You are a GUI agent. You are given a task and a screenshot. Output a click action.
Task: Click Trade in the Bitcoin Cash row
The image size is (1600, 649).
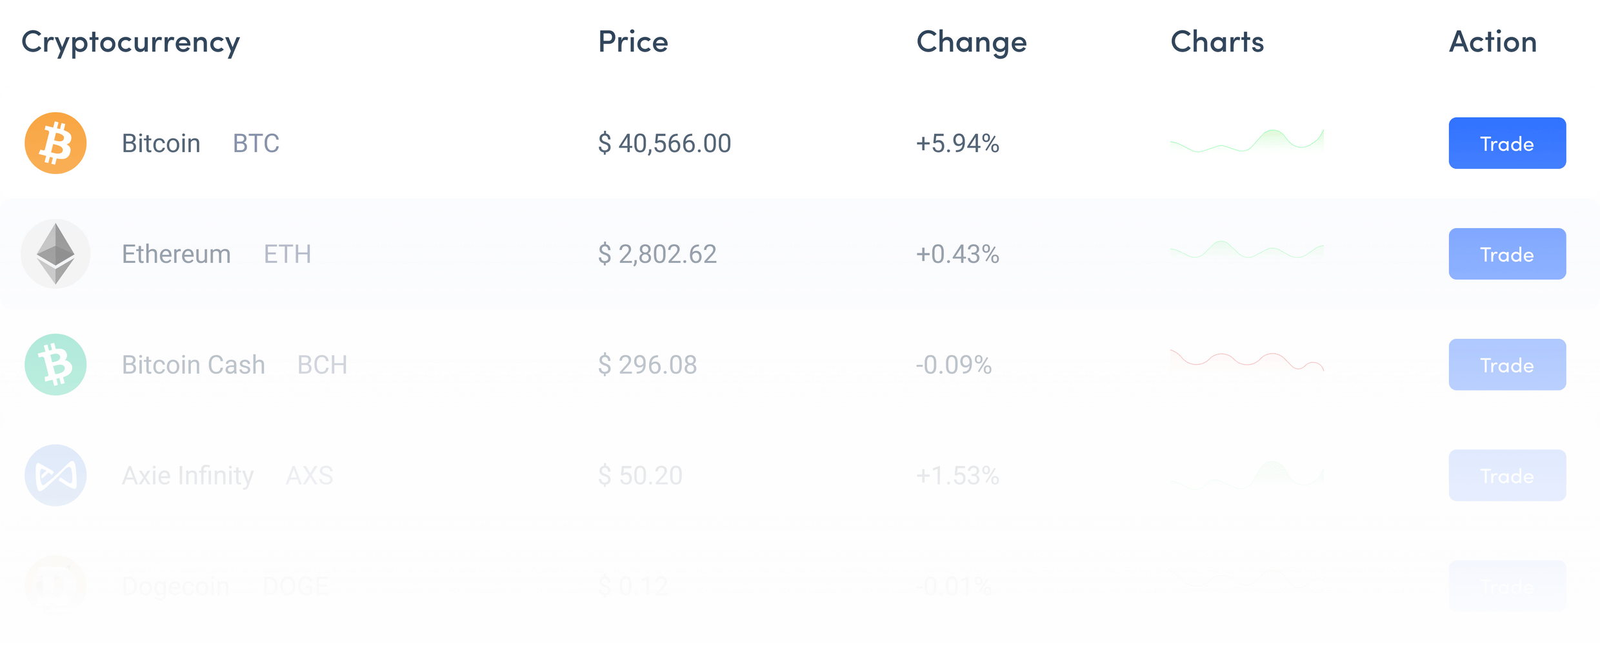pos(1507,365)
